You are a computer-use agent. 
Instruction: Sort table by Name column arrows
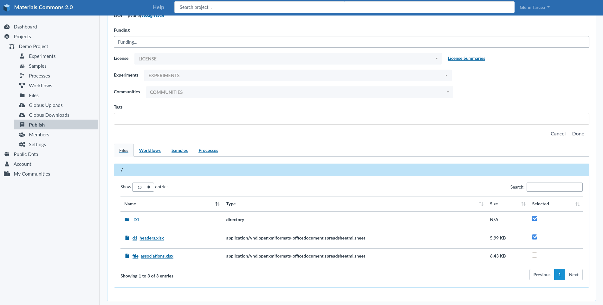pos(217,204)
